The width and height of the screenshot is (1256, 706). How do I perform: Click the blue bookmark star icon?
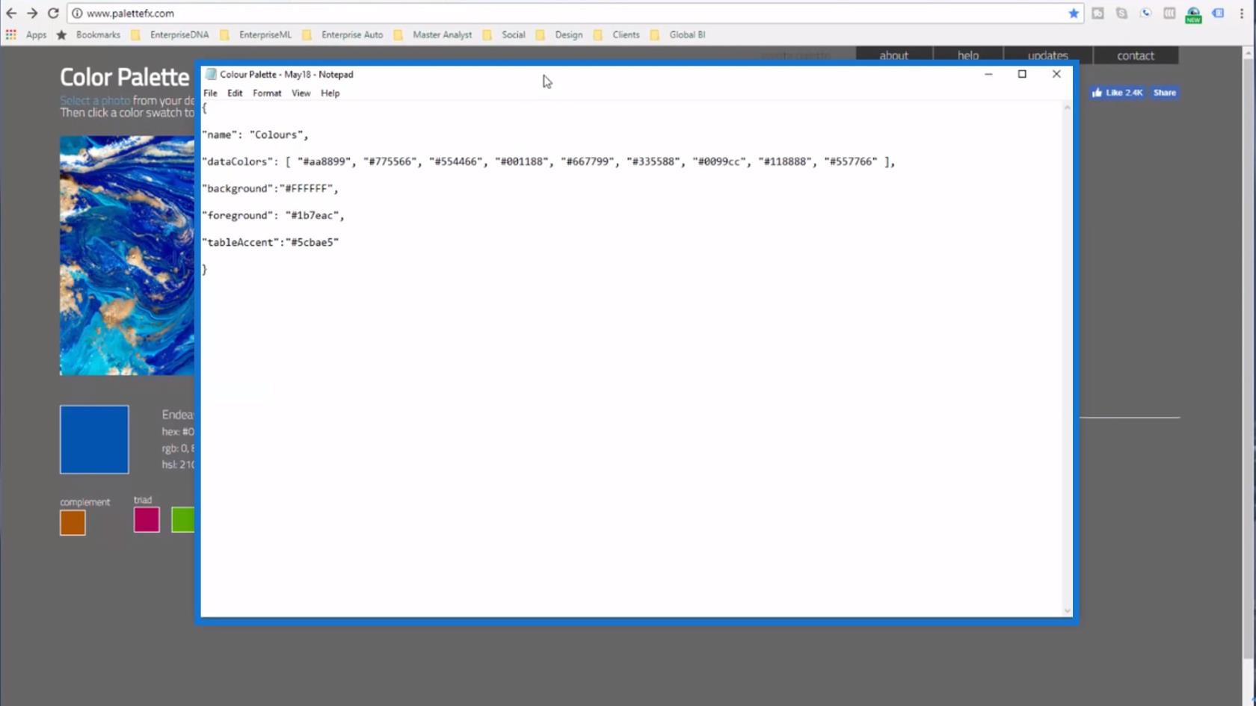coord(1074,13)
